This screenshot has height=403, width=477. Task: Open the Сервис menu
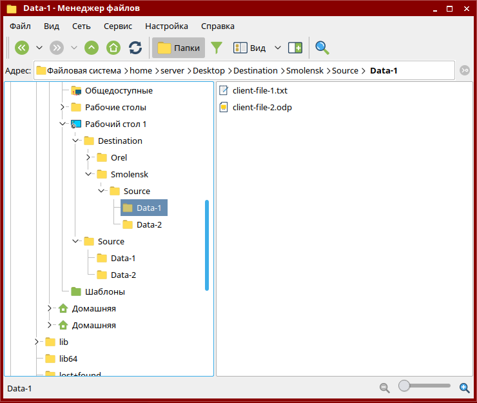tap(118, 26)
